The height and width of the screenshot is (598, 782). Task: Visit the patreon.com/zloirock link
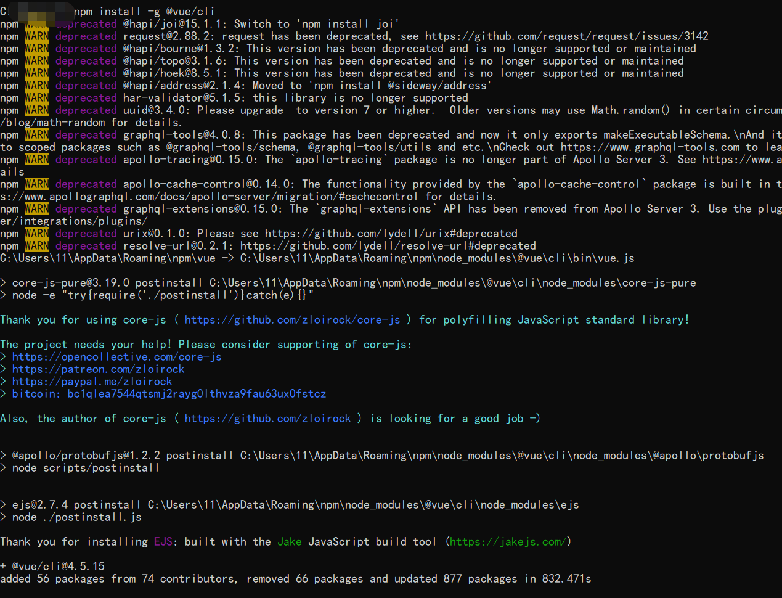coord(97,369)
